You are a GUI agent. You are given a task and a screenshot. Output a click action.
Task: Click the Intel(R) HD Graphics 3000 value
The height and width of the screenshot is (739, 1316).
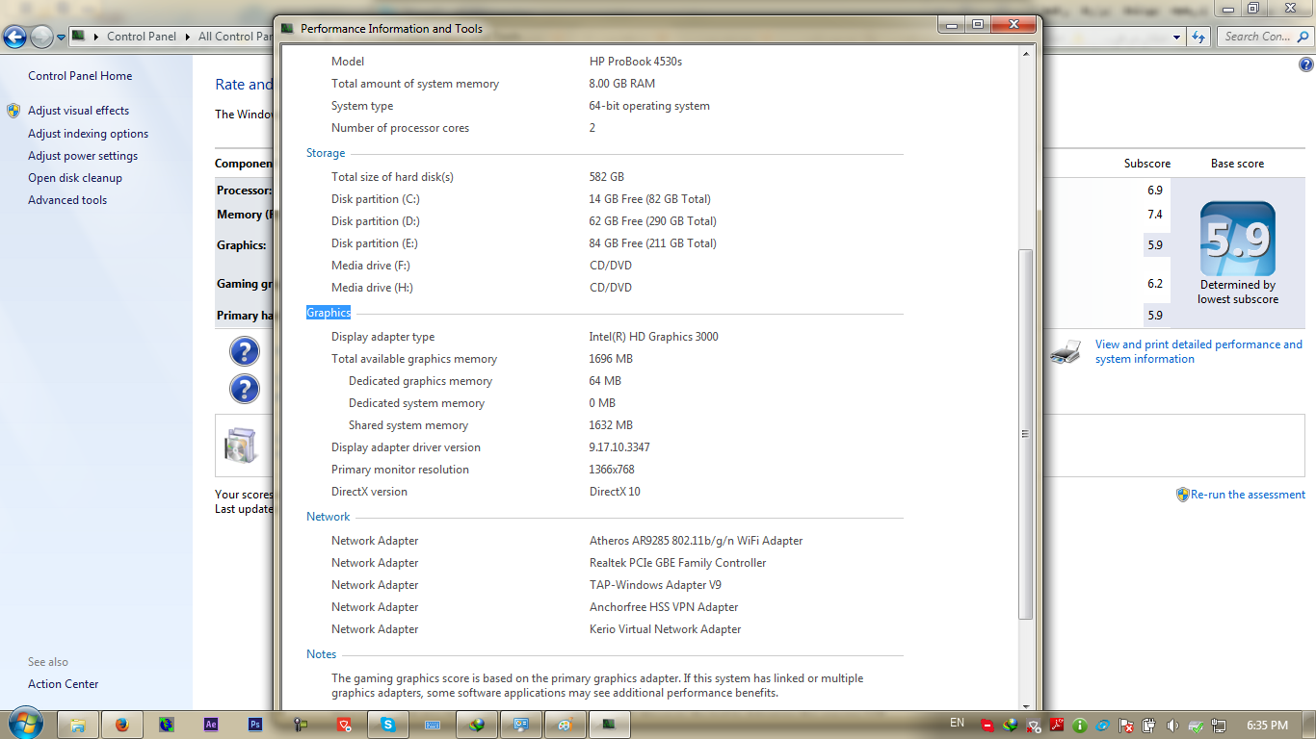click(x=653, y=337)
